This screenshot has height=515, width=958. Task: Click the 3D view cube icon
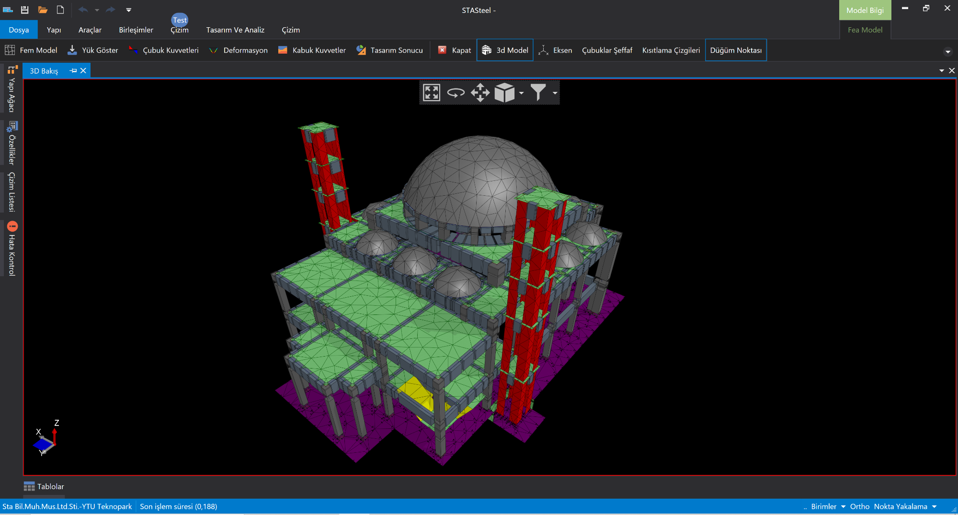point(504,92)
